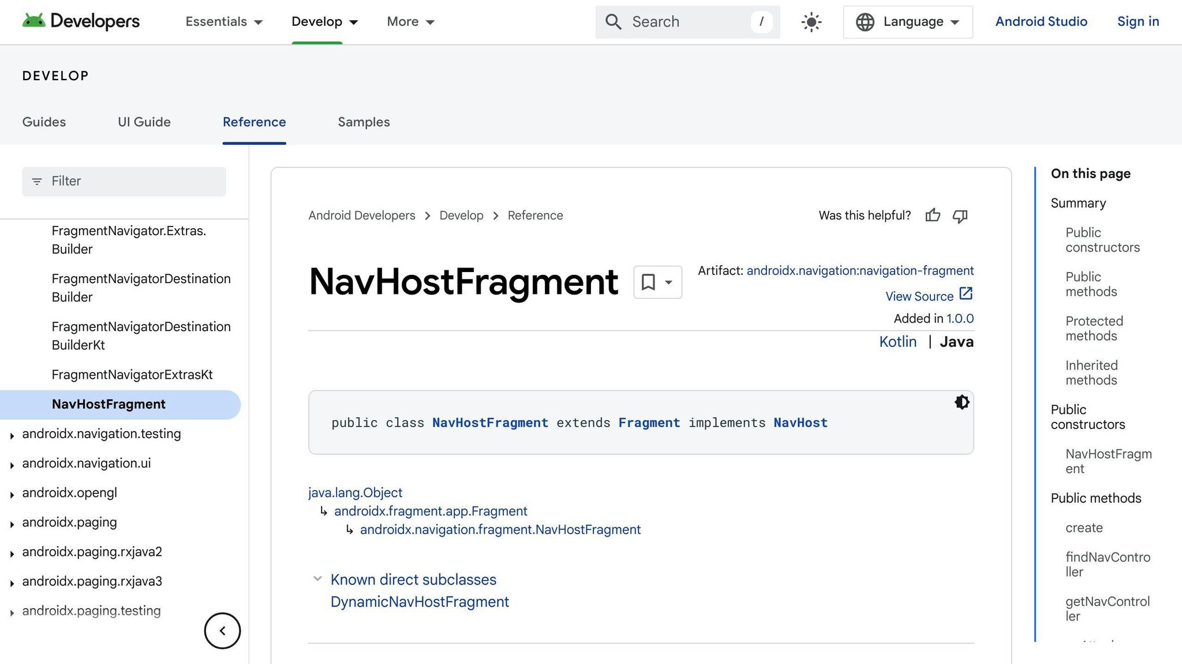Open the DynamicNavHostFragment subclass link

tap(420, 602)
